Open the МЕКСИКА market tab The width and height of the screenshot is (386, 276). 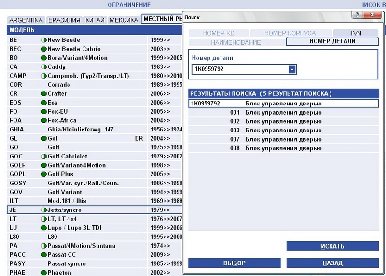pos(124,20)
